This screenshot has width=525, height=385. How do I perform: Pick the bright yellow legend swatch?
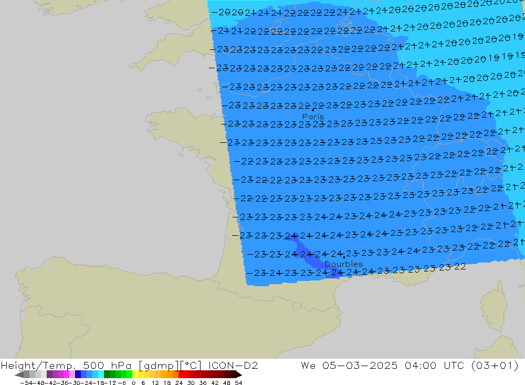click(x=135, y=374)
